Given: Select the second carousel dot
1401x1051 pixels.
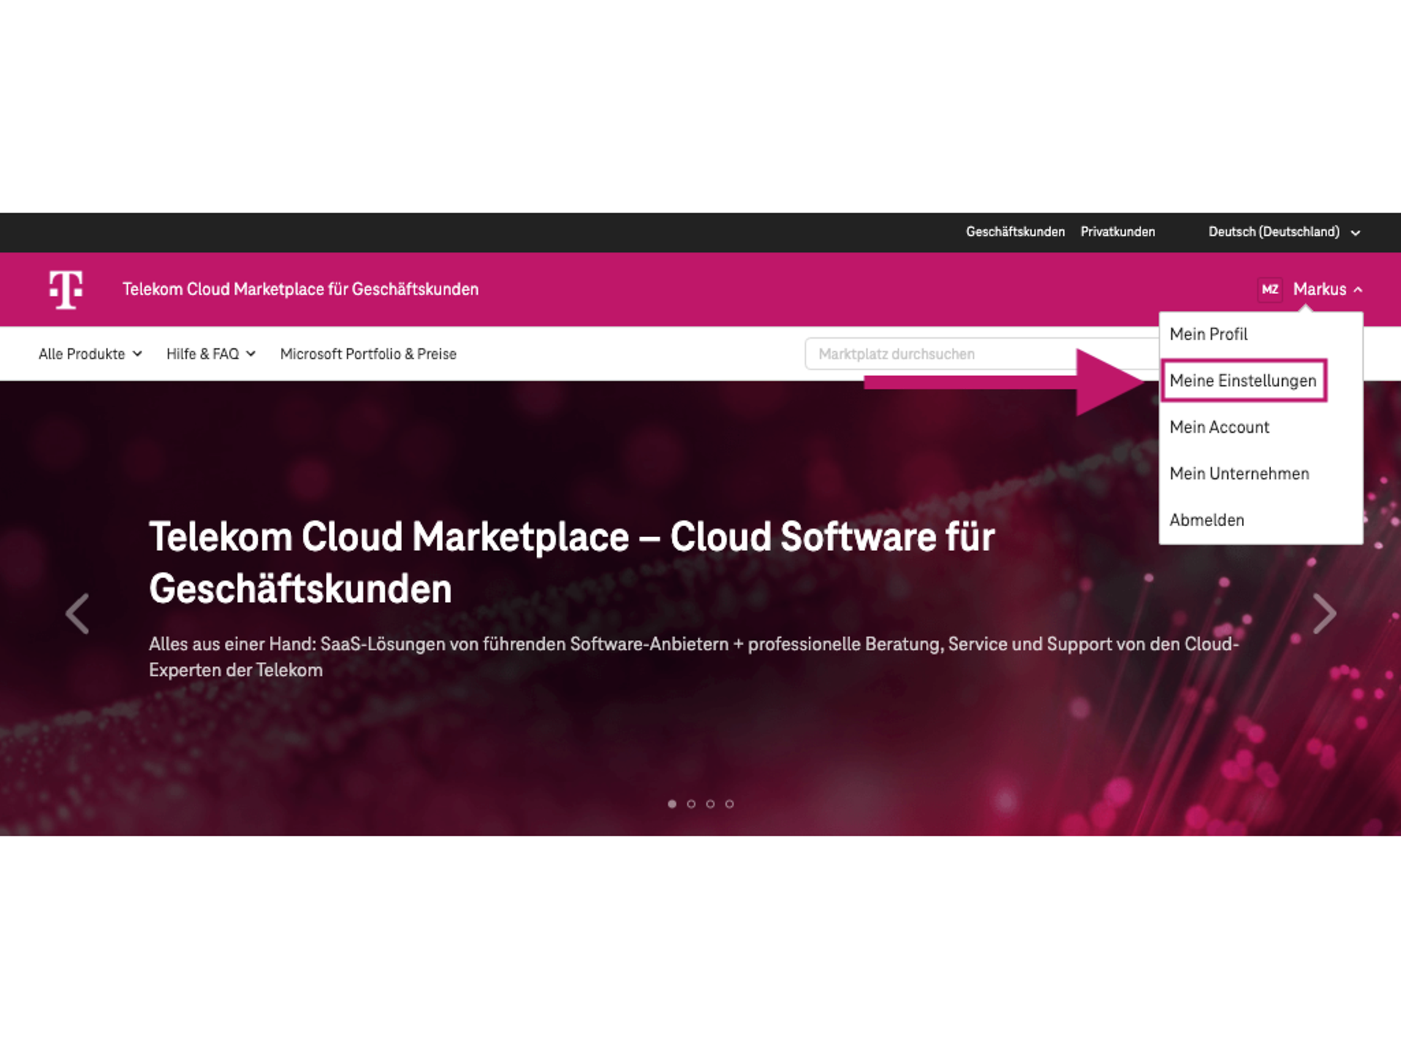Looking at the screenshot, I should tap(690, 804).
